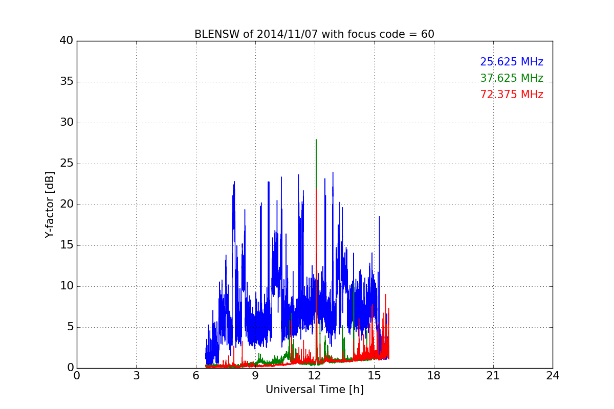Screen dimensions: 614x409
Task: Click the x-axis tick label 12
Action: 315,376
